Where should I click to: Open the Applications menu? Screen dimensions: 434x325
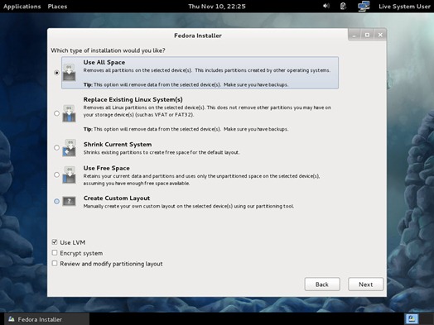coord(22,7)
